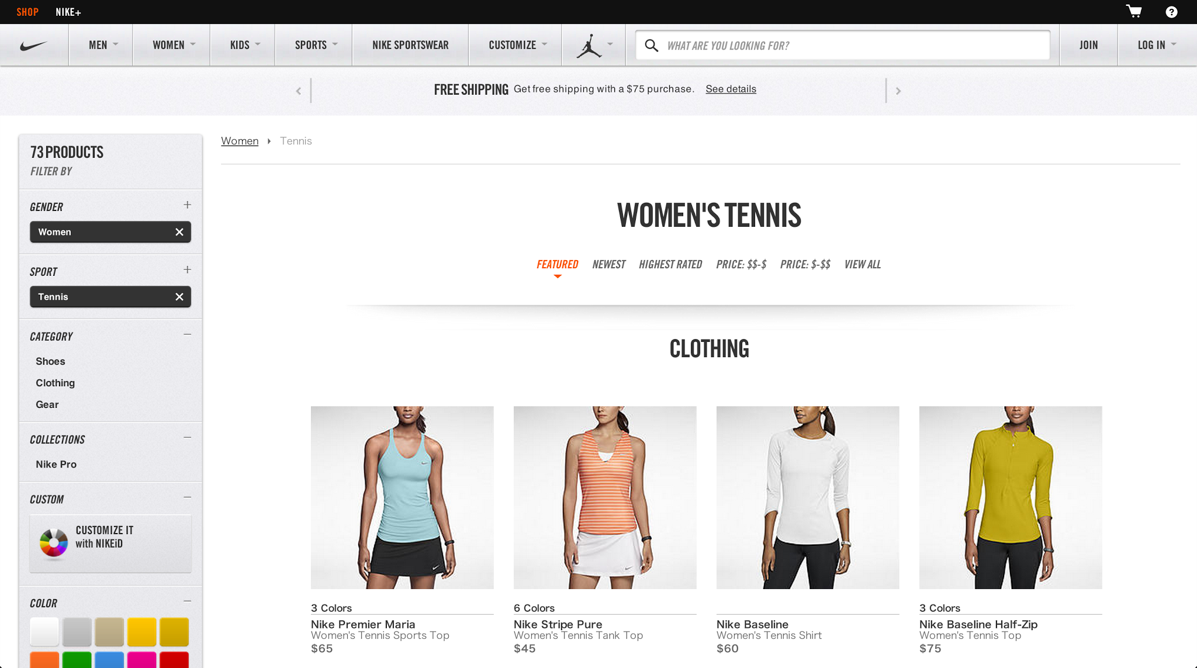Remove the Tennis sport filter

[x=179, y=297]
